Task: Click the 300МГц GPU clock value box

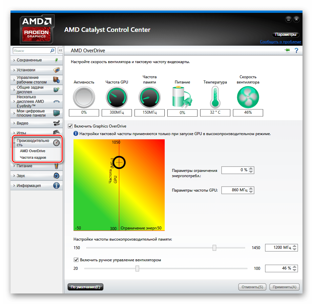Action: point(117,113)
